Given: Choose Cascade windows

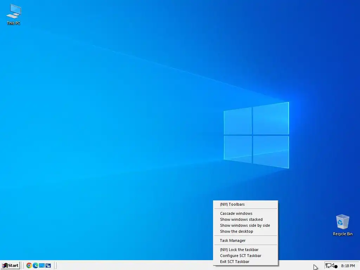Looking at the screenshot, I should click(246, 213).
